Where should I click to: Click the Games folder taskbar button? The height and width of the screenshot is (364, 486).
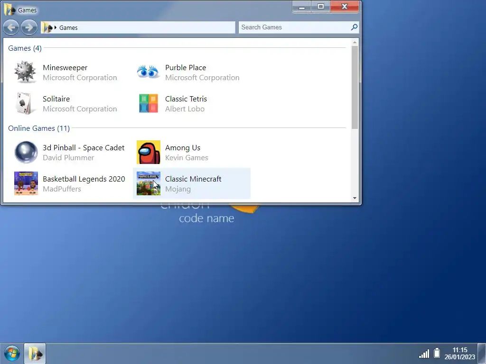tap(35, 354)
